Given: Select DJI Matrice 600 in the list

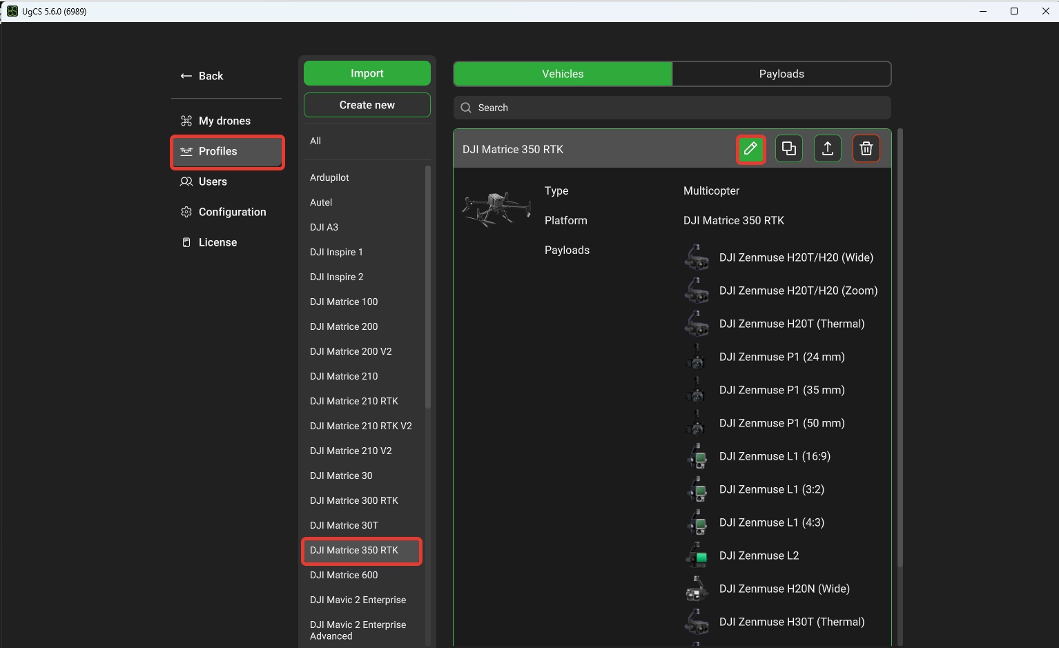Looking at the screenshot, I should pos(365,575).
